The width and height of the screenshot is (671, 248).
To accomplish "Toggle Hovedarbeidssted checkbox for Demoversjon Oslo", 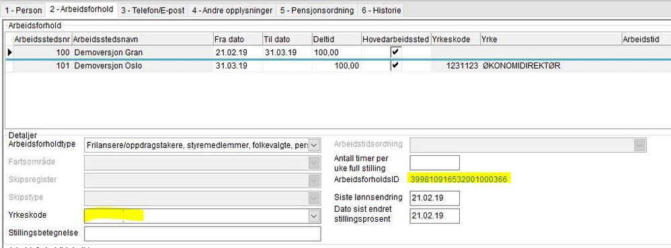I will [x=396, y=66].
